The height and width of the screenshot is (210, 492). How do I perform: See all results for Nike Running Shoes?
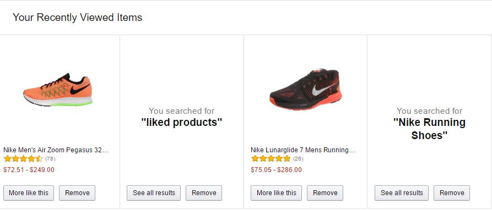402,193
